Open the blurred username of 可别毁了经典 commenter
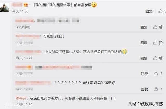Image resolution: width=166 pixels, height=109 pixels. click(x=28, y=36)
